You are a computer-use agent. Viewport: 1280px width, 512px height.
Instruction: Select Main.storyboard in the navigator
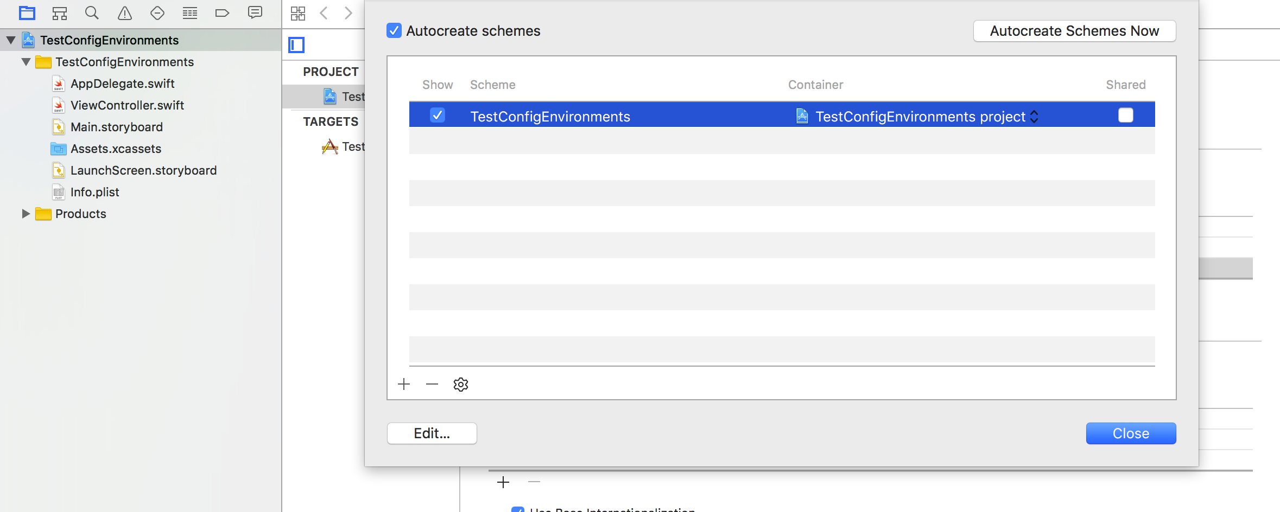click(117, 127)
